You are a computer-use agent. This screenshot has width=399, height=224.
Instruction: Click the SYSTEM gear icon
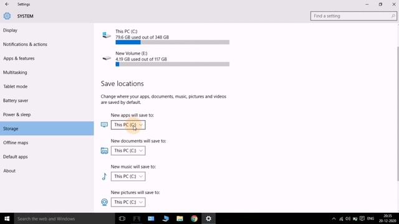(7, 16)
